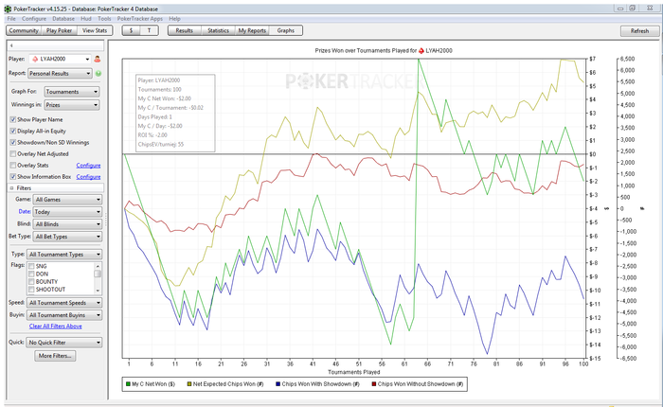Open the All Tournament Buyins dropdown
Viewport: 663px width, 407px height.
[64, 315]
